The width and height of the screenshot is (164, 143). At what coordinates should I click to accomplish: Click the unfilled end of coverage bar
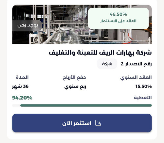[x=16, y=105]
